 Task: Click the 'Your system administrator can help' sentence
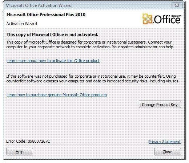(143, 47)
